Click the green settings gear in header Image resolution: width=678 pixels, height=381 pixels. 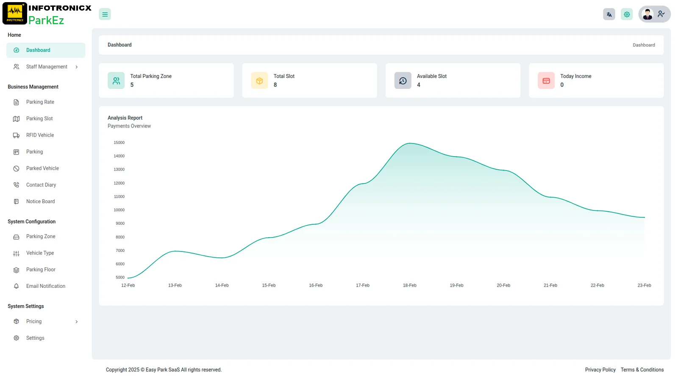627,14
